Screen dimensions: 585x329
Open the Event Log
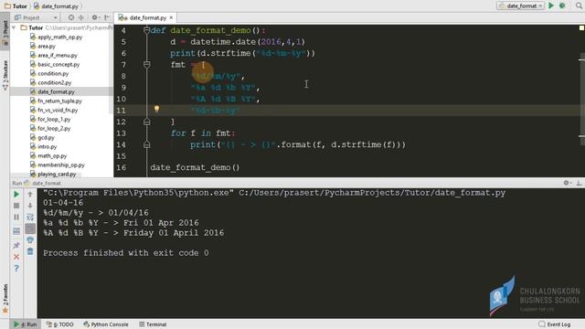click(x=555, y=324)
